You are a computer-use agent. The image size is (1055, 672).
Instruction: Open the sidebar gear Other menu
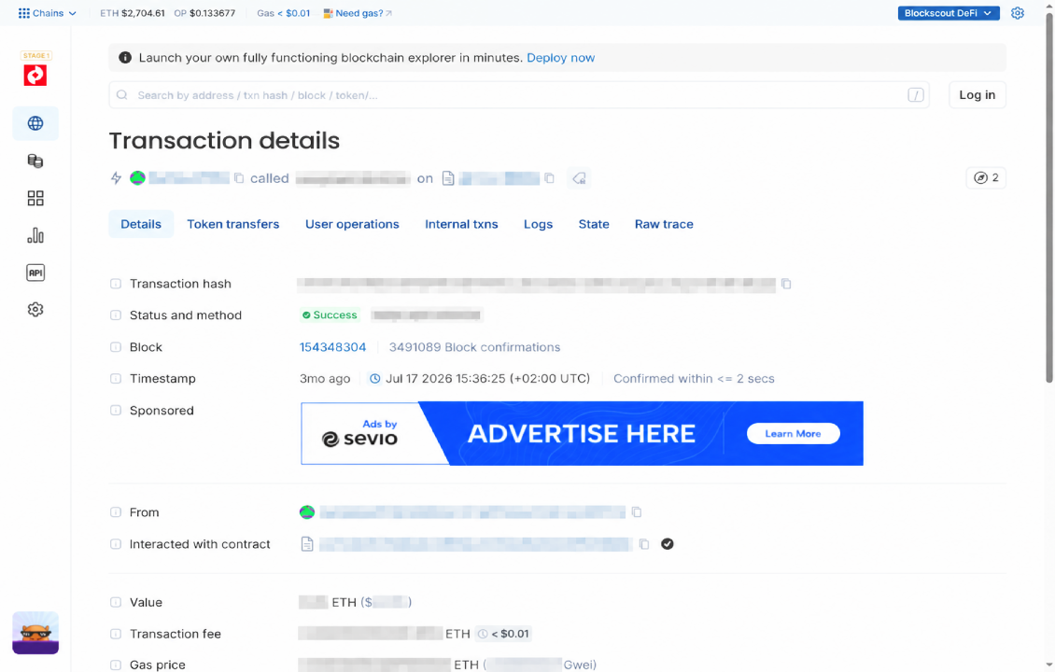(x=35, y=310)
